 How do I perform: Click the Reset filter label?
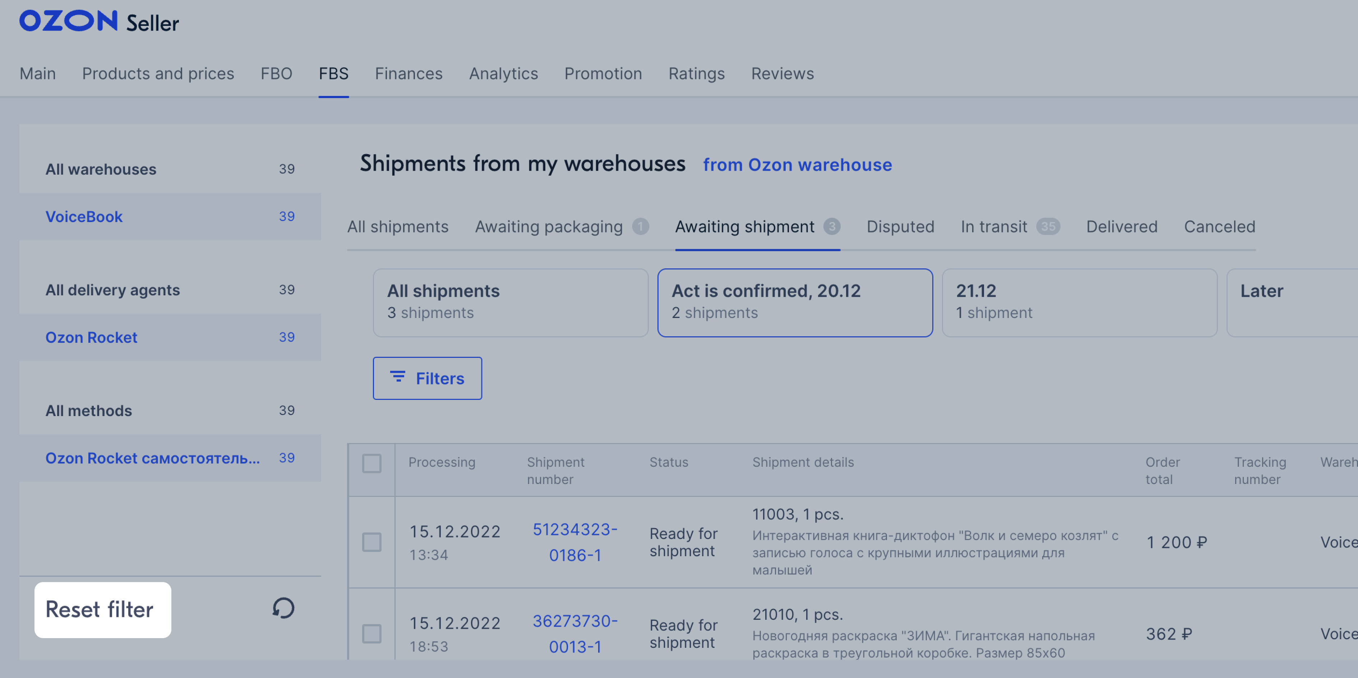point(100,609)
